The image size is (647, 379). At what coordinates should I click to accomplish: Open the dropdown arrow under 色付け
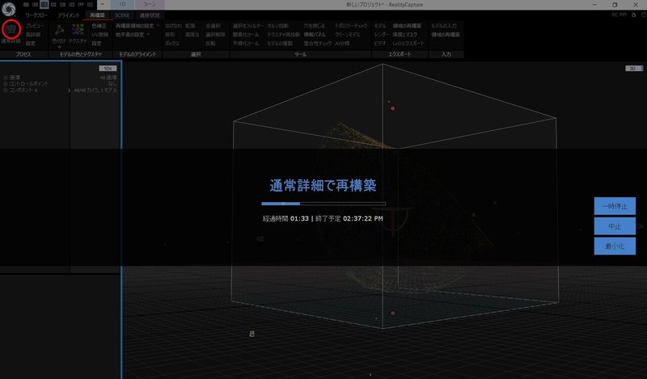pyautogui.click(x=59, y=47)
